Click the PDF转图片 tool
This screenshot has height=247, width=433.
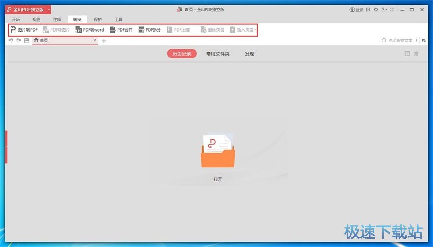pos(57,30)
